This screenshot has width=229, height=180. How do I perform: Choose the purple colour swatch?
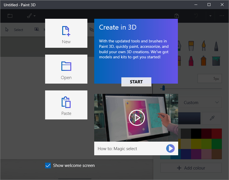click(196, 154)
